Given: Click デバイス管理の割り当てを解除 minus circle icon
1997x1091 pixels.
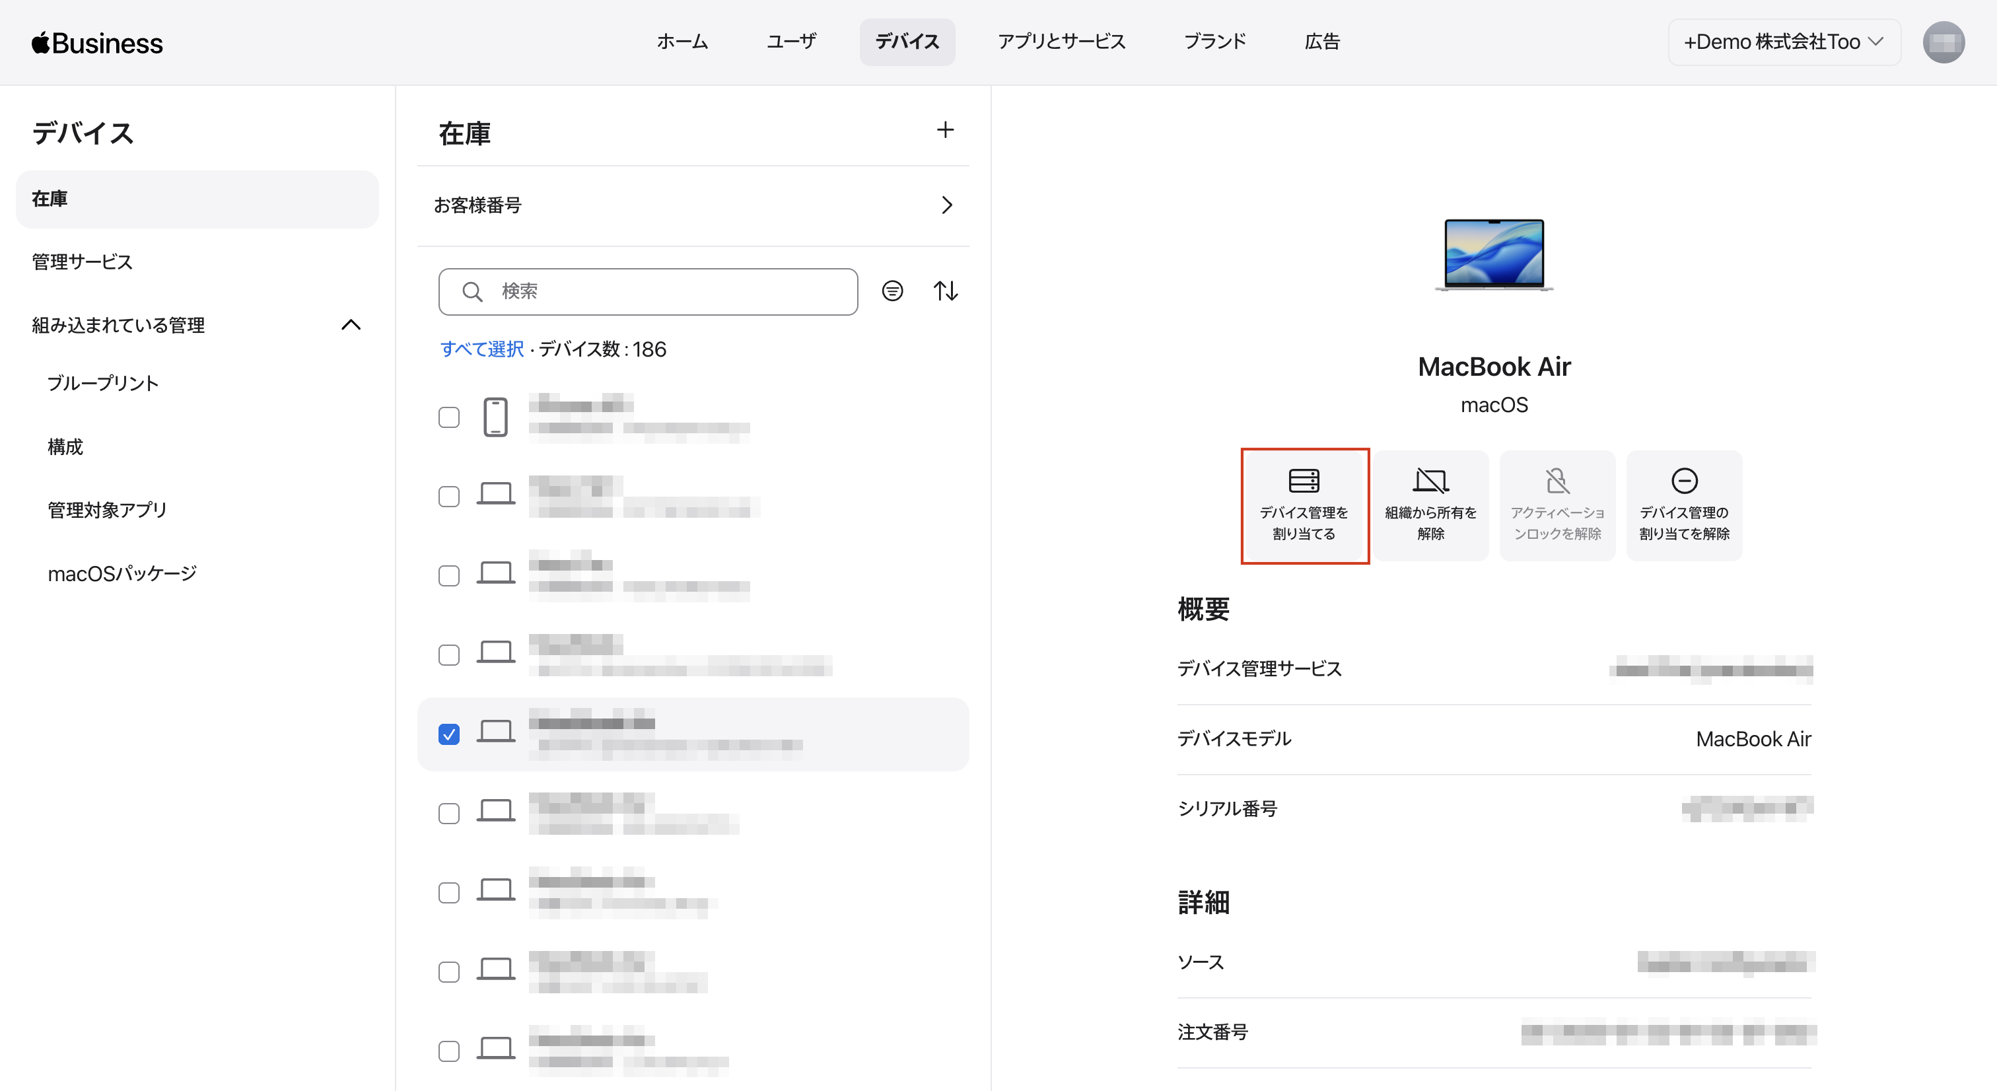Looking at the screenshot, I should pyautogui.click(x=1684, y=481).
